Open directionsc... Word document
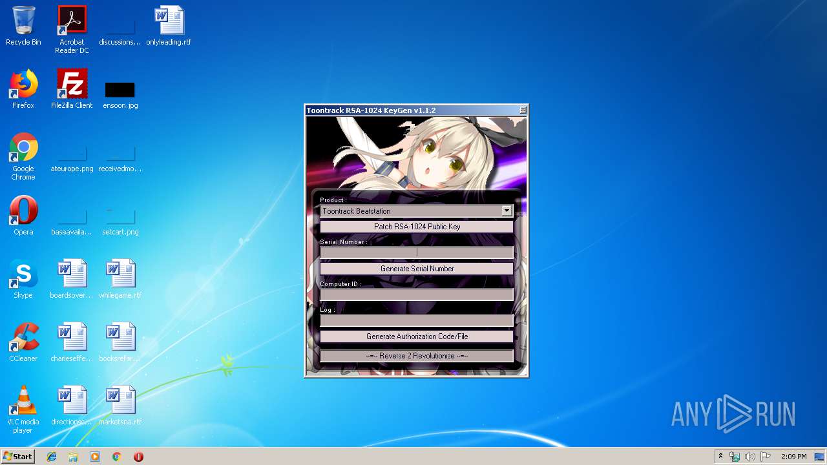 click(72, 406)
